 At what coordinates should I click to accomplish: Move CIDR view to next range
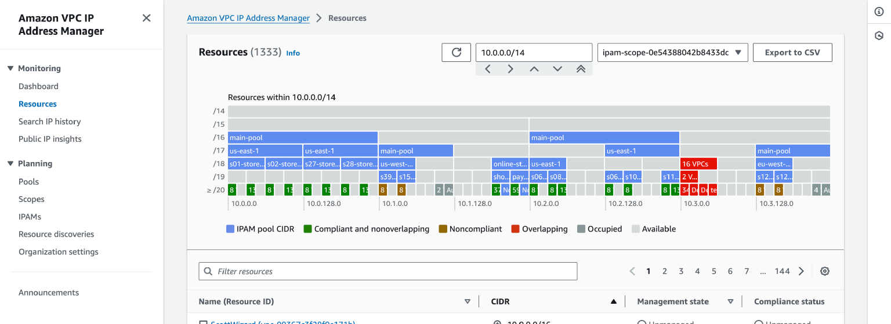[x=510, y=69]
